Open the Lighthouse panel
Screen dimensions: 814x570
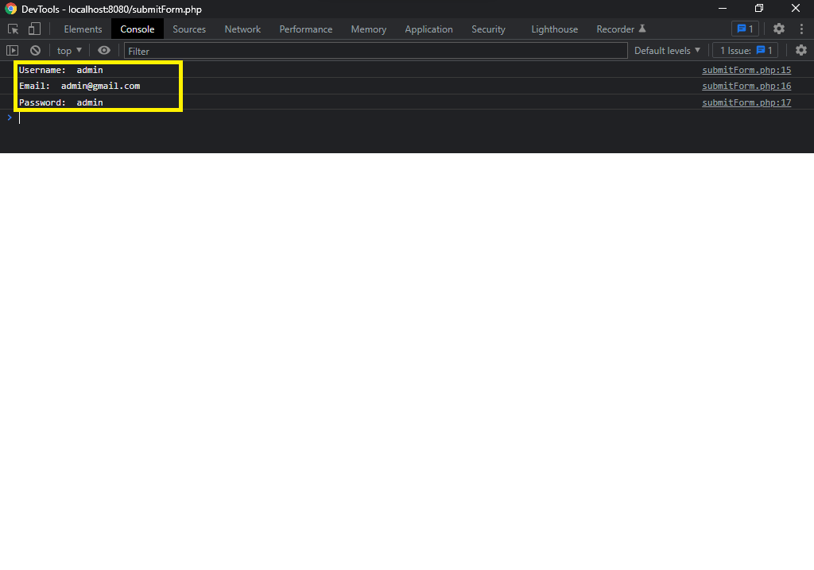pos(553,29)
